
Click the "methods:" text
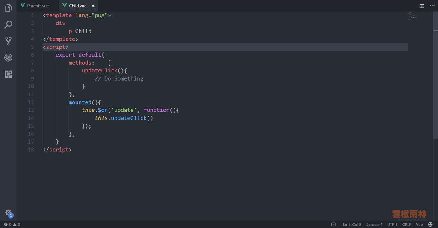tap(81, 63)
